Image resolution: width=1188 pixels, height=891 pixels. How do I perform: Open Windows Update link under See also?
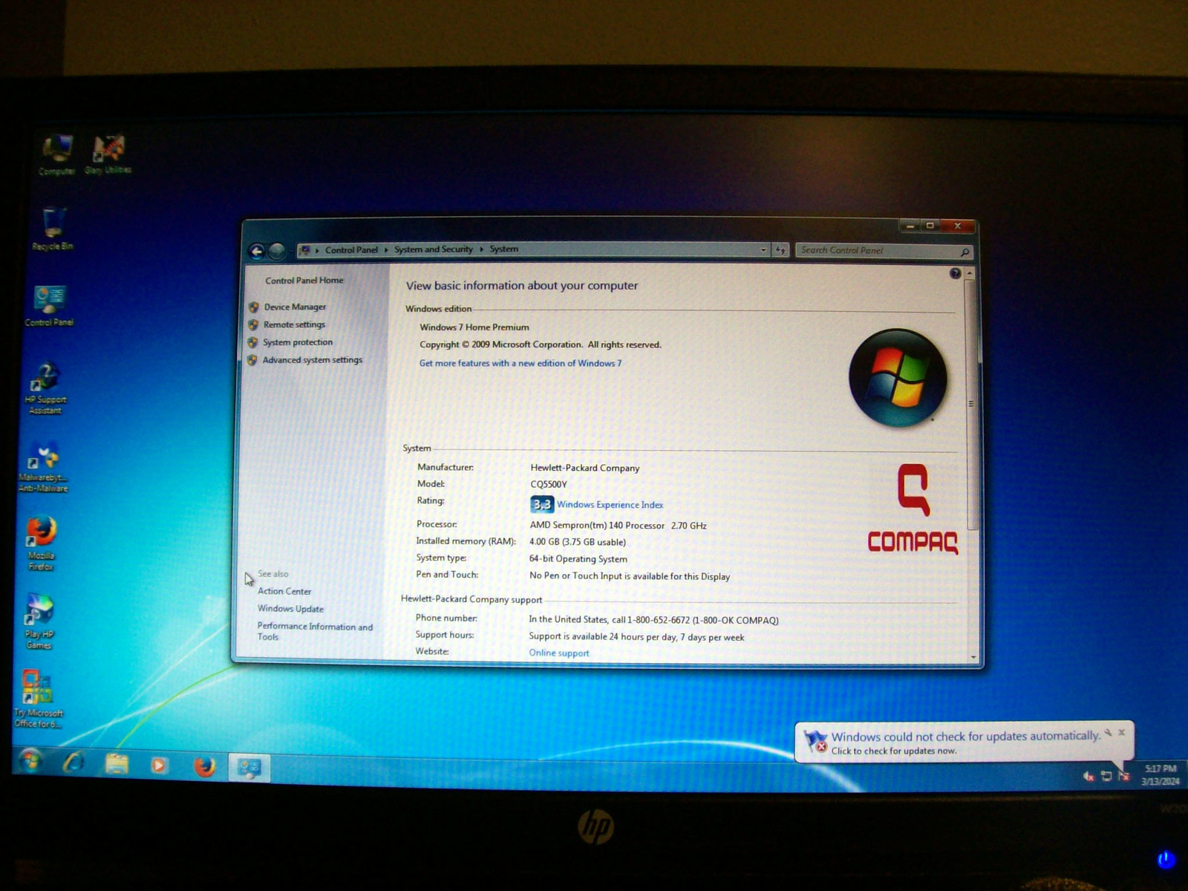(290, 609)
